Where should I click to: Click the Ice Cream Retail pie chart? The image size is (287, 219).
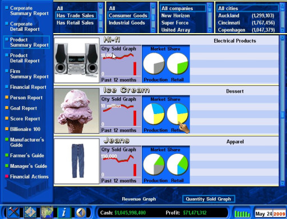point(177,114)
